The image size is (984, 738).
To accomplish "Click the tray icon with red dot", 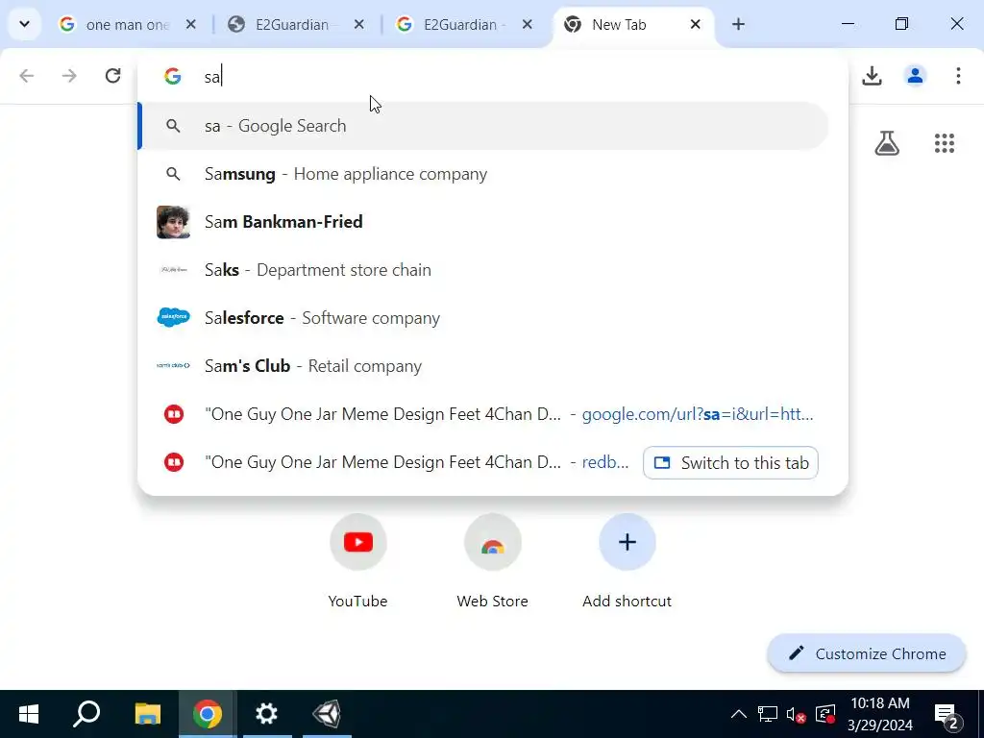I will pyautogui.click(x=825, y=714).
